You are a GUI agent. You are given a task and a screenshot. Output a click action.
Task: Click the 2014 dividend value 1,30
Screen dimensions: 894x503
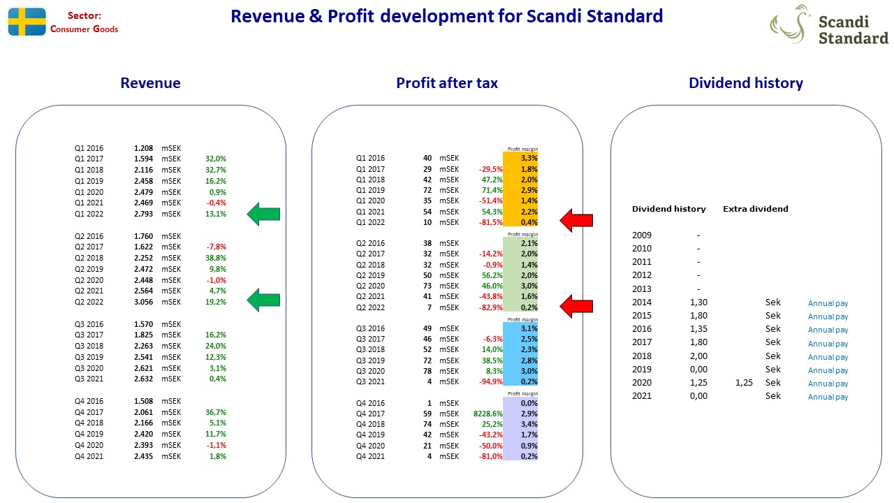coord(698,302)
